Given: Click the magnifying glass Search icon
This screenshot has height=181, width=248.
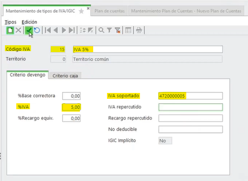Looking at the screenshot, I should 102,30.
